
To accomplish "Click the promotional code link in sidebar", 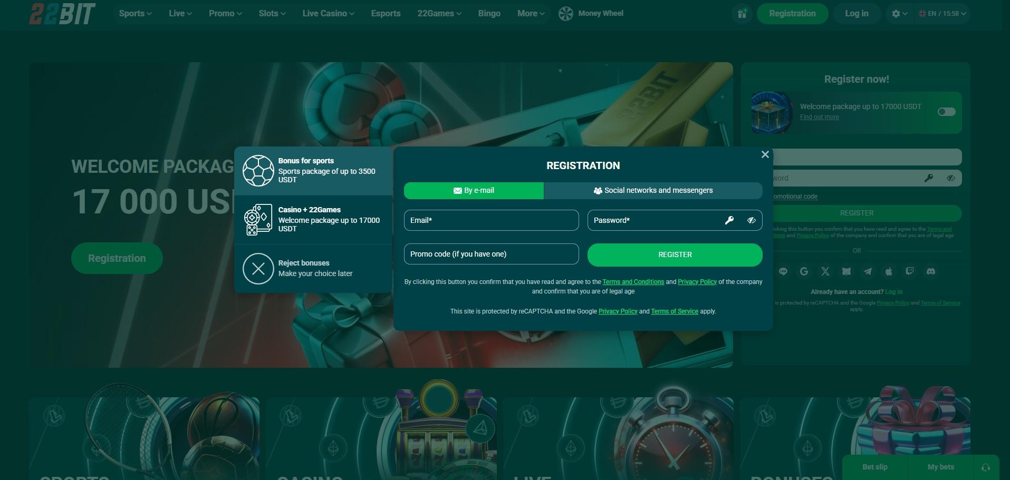I will click(x=795, y=197).
